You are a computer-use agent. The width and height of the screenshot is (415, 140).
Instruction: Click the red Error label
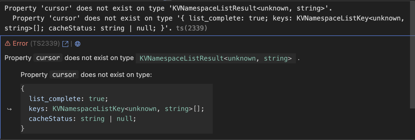[x=20, y=44]
